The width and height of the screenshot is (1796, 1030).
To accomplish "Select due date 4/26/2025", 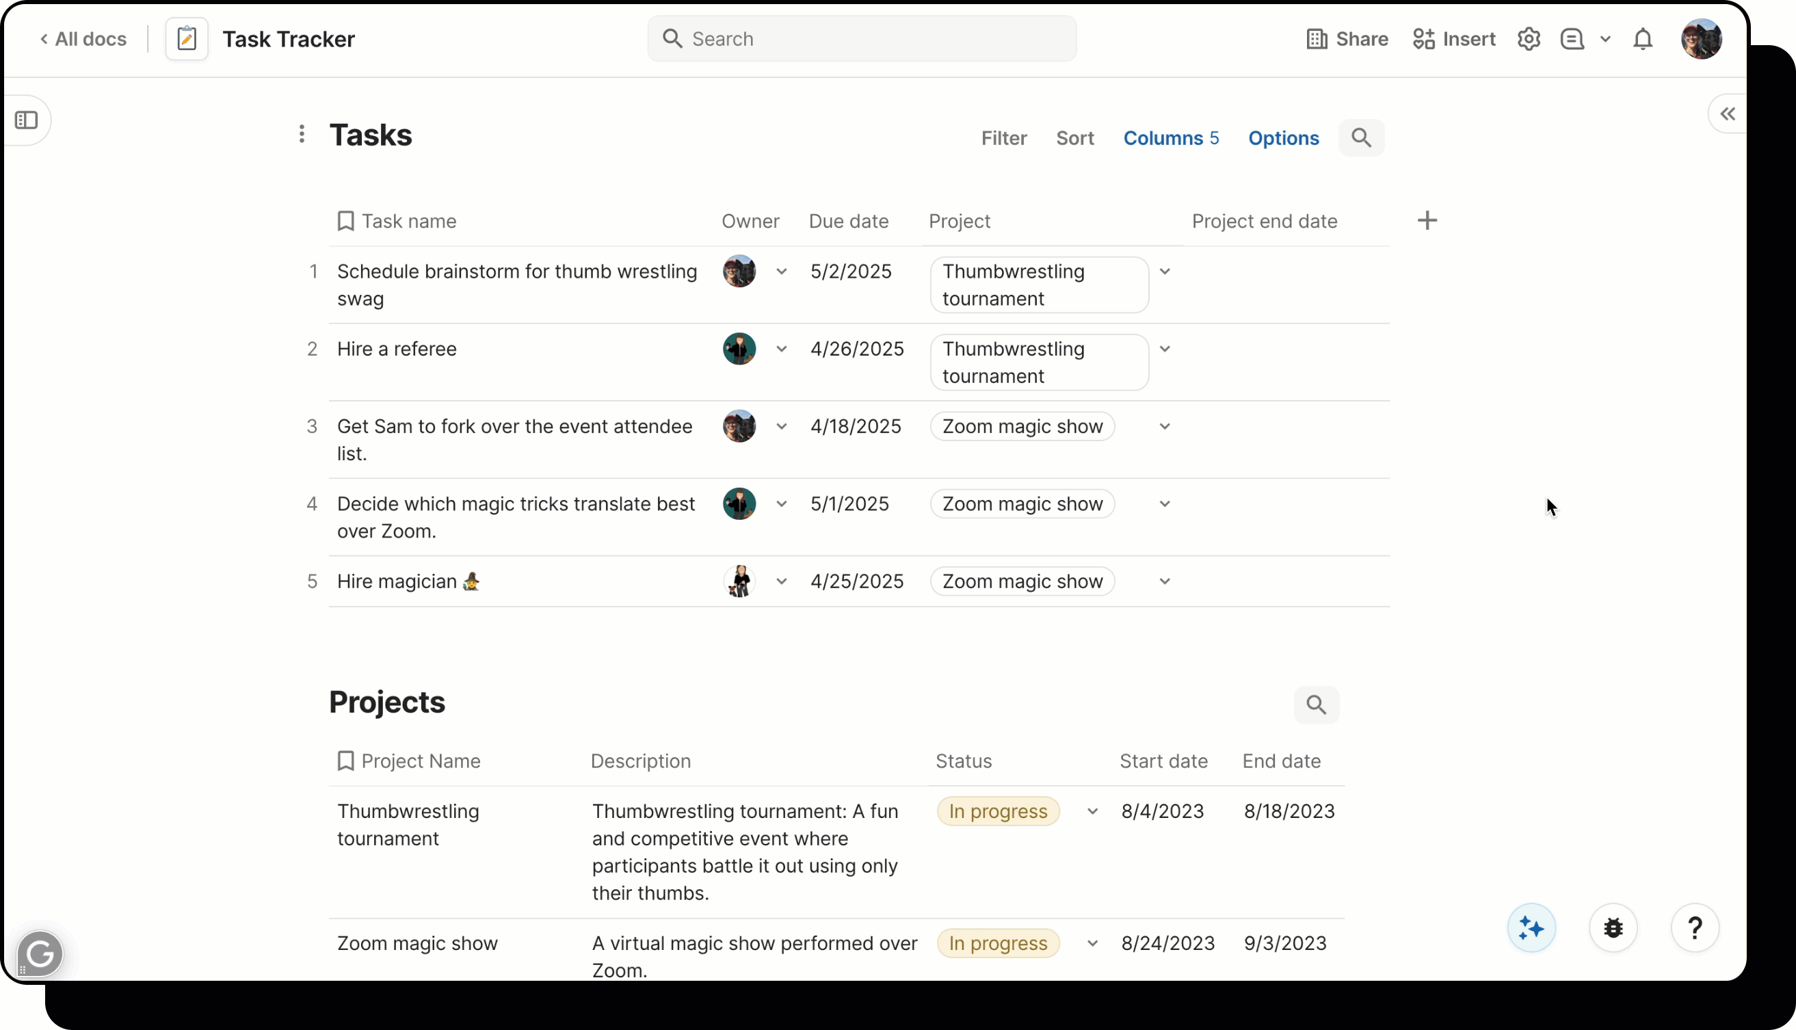I will (856, 349).
